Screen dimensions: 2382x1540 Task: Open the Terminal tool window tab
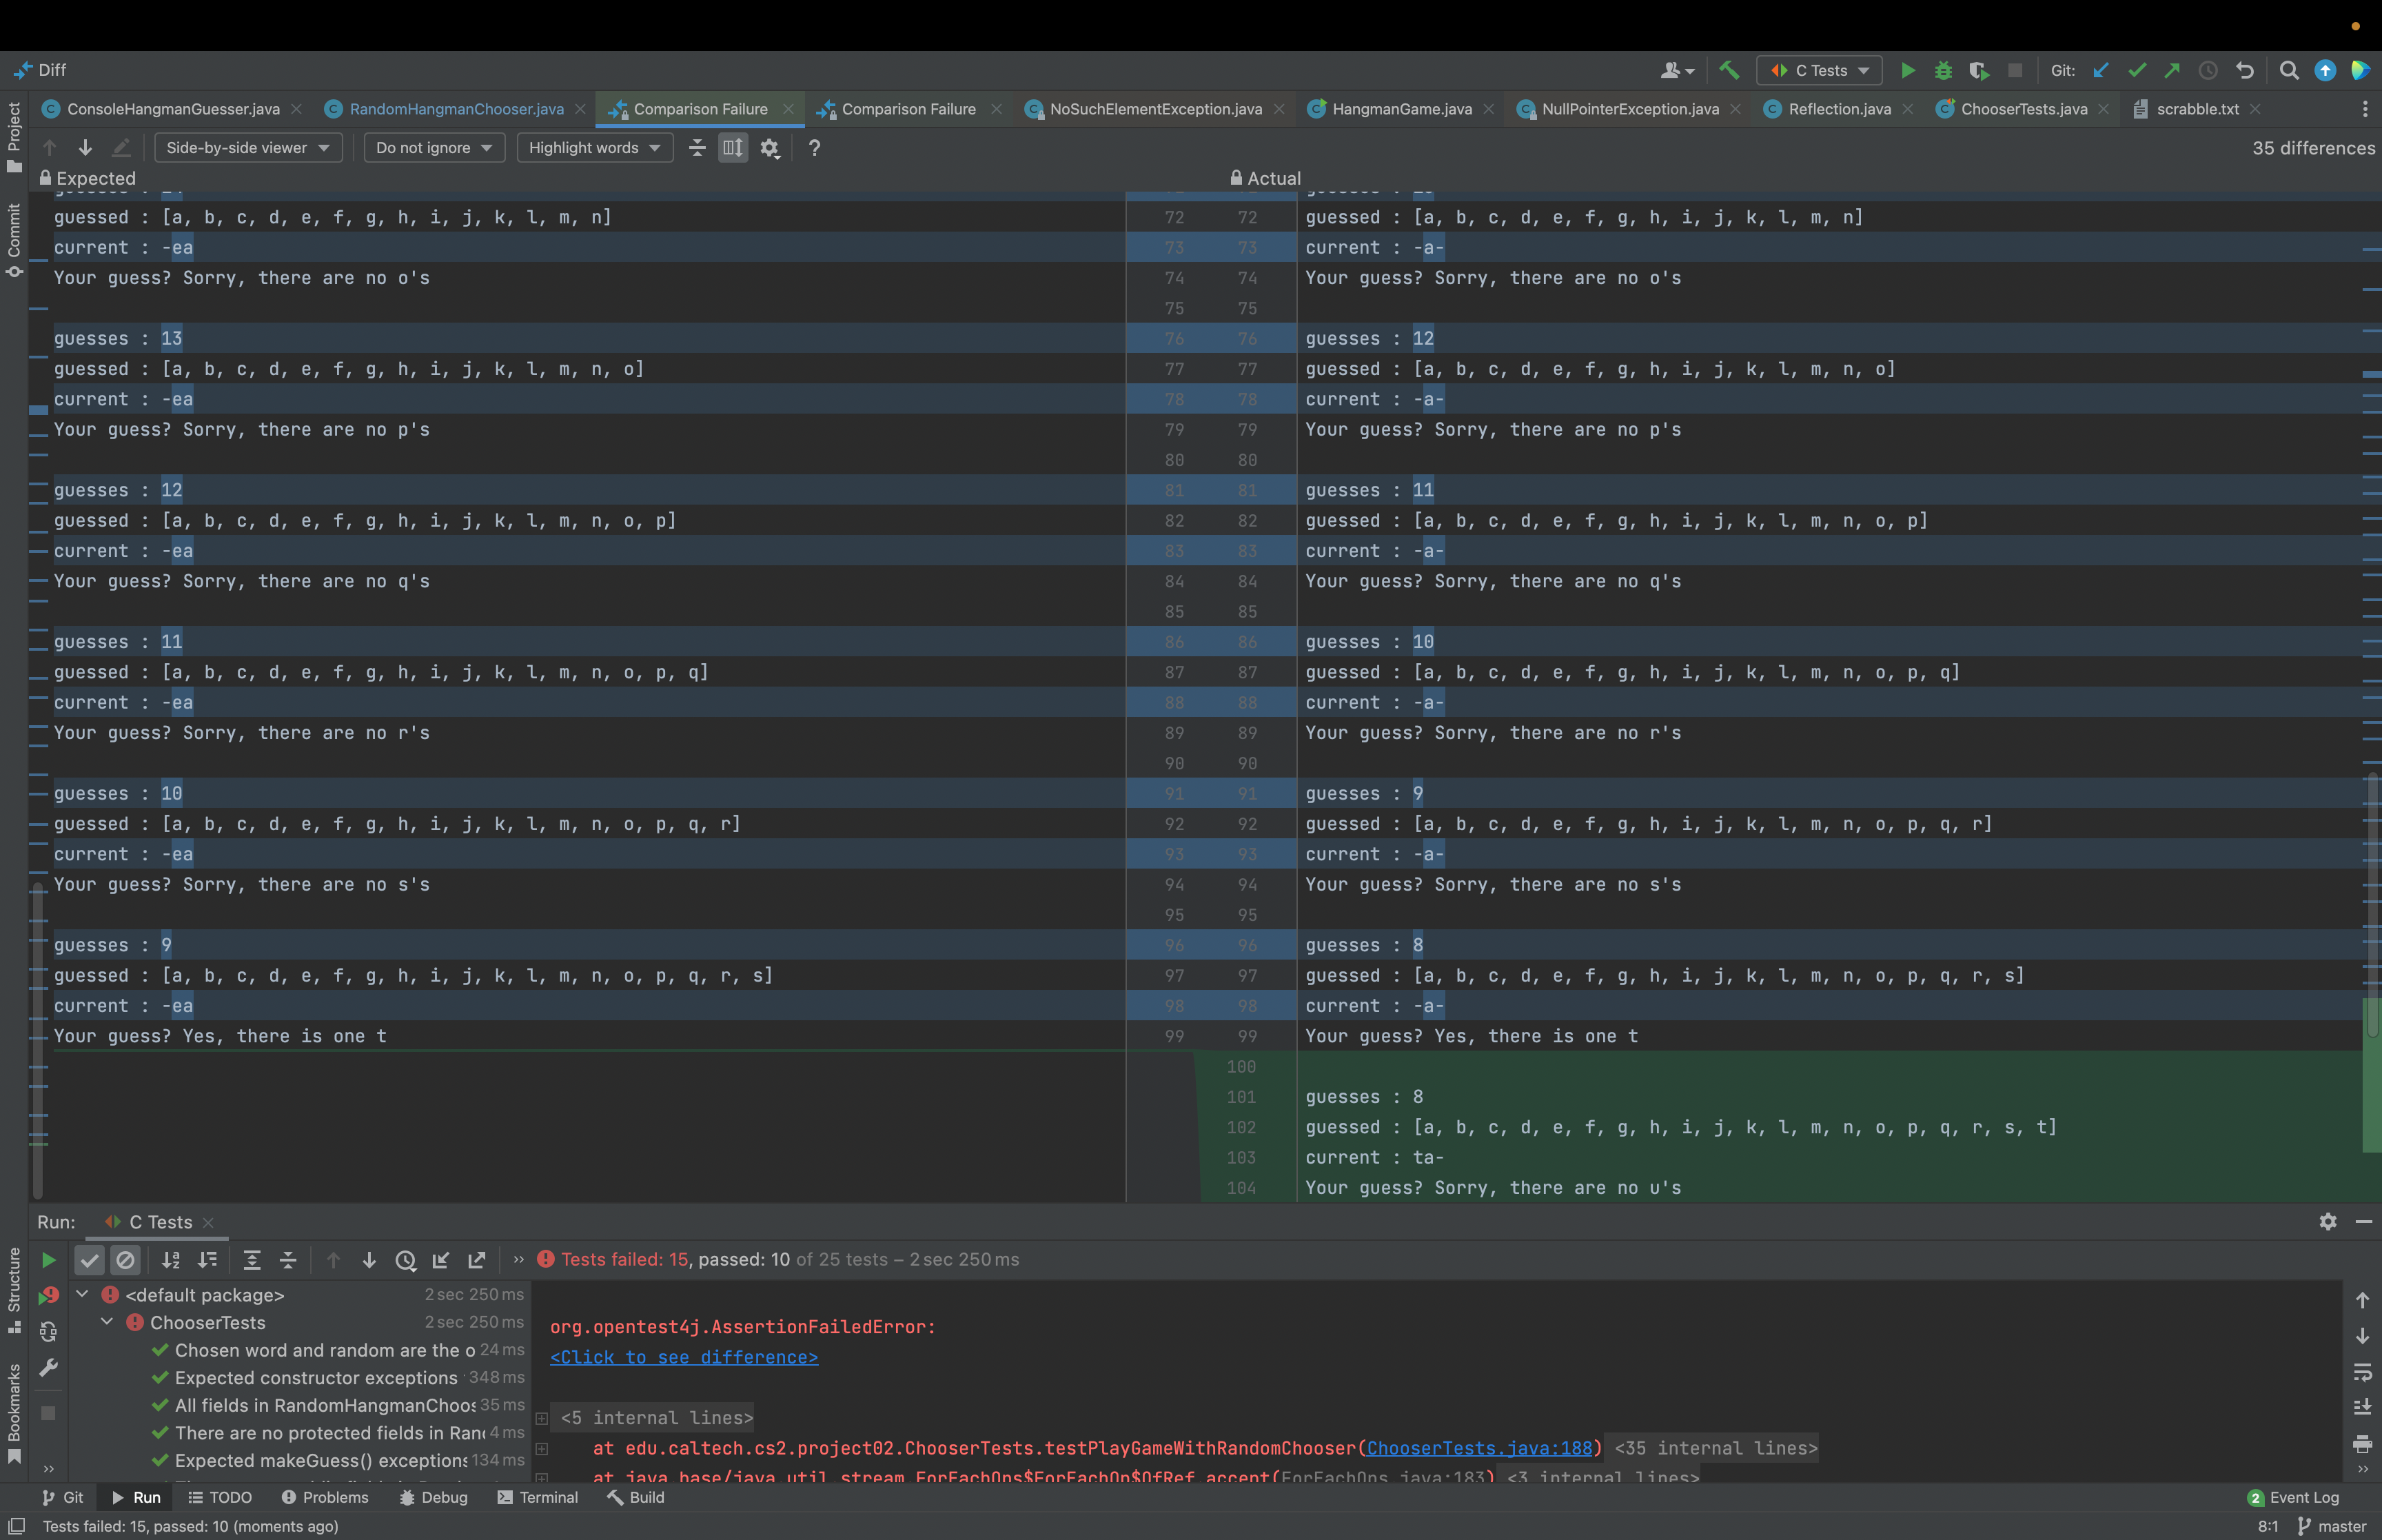point(538,1497)
